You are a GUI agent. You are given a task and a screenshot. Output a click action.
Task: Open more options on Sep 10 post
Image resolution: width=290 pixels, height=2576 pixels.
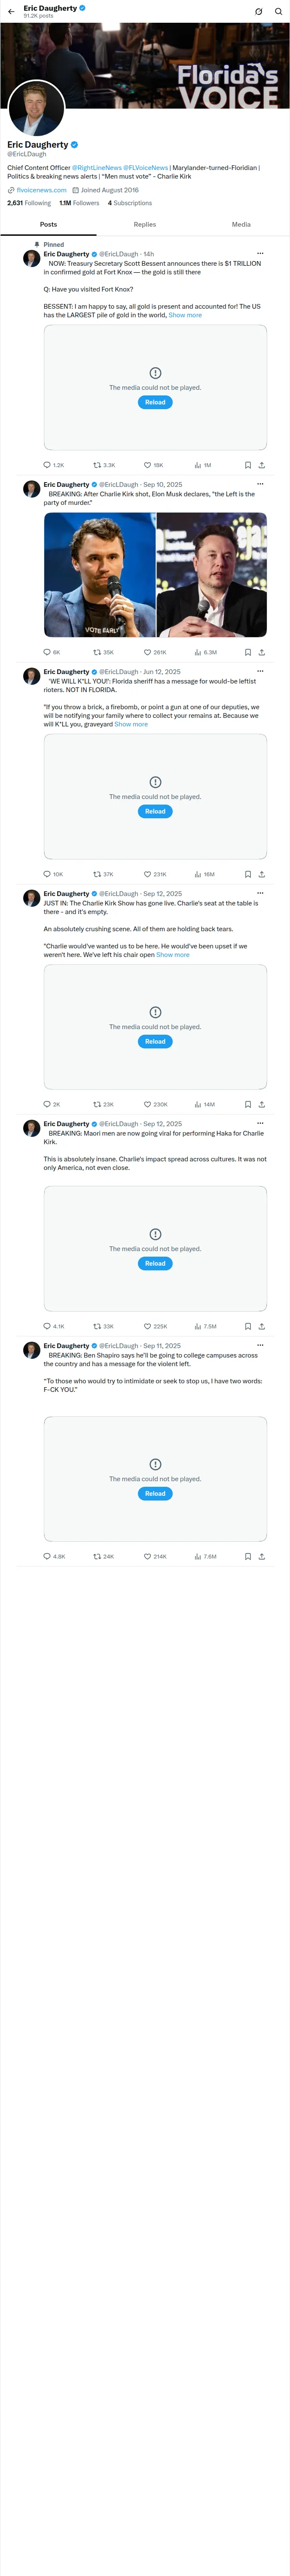[x=260, y=484]
